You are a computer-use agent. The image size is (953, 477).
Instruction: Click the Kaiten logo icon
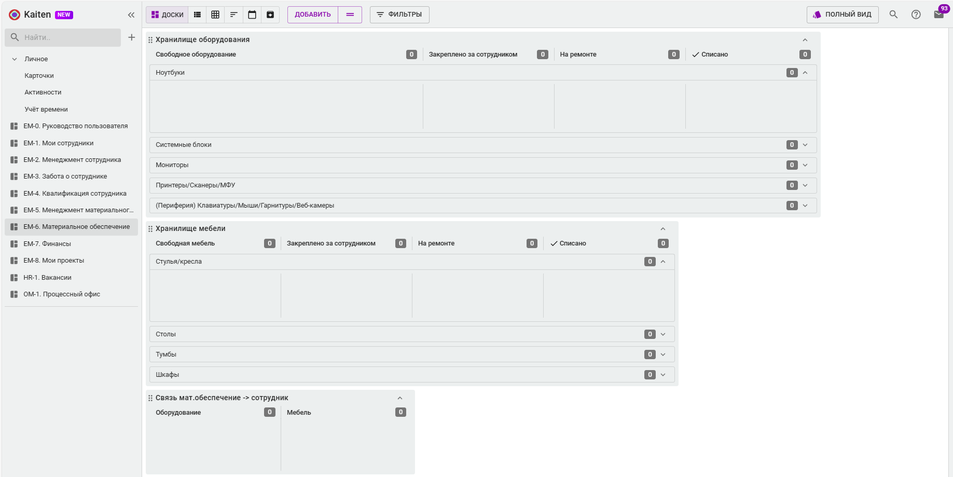(x=15, y=15)
